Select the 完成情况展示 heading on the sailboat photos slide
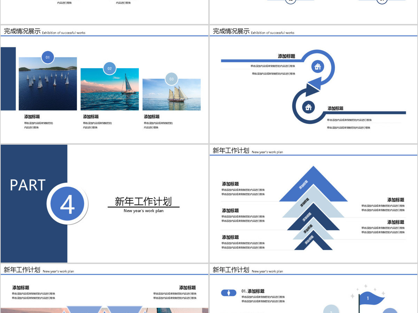This screenshot has height=313, width=418. click(22, 31)
